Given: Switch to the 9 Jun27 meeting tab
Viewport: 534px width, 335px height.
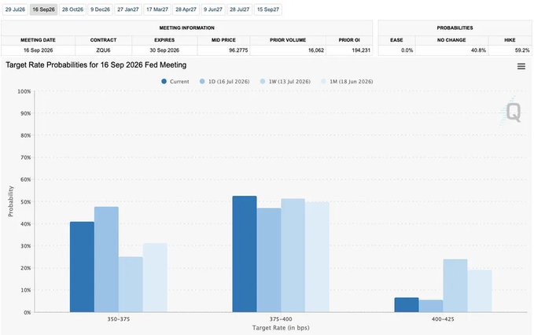Looking at the screenshot, I should (213, 9).
